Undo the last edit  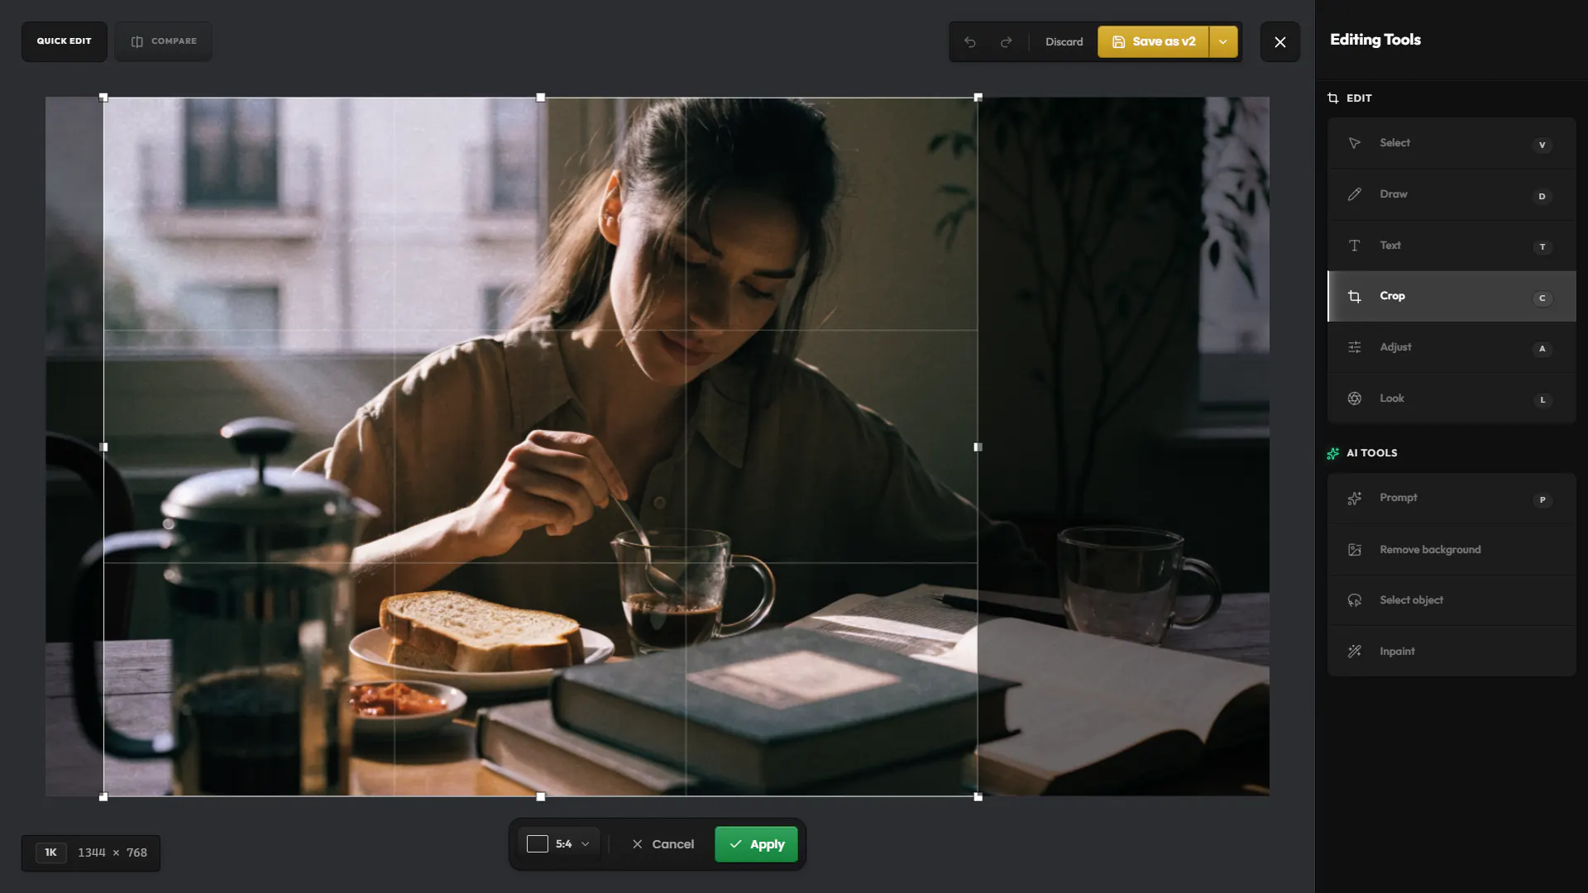[x=969, y=41]
